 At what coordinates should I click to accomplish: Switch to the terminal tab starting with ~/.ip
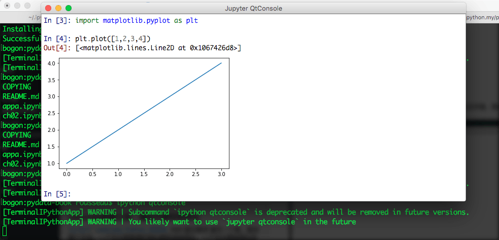(x=35, y=17)
